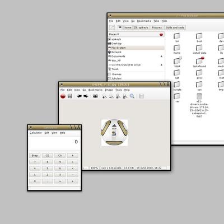The width and height of the screenshot is (224, 224).
Task: Click the 5 key on calculator
Action: [x=48, y=168]
